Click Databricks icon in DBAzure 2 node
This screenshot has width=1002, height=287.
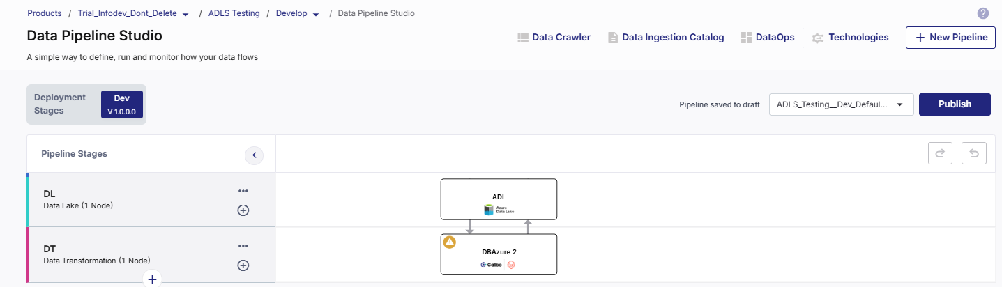[511, 265]
